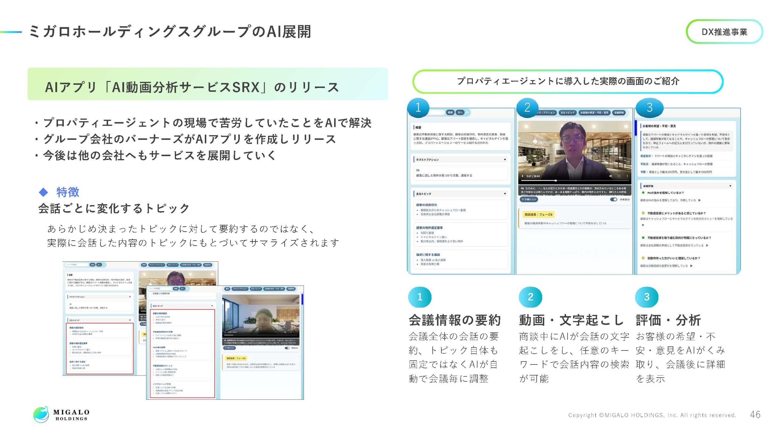Open the 会議評価 tab in numbered screenshot 2

pyautogui.click(x=619, y=113)
